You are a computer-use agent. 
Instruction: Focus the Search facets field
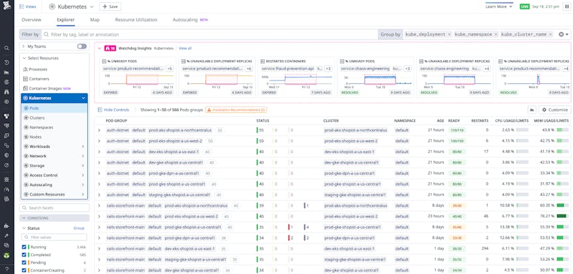point(54,208)
